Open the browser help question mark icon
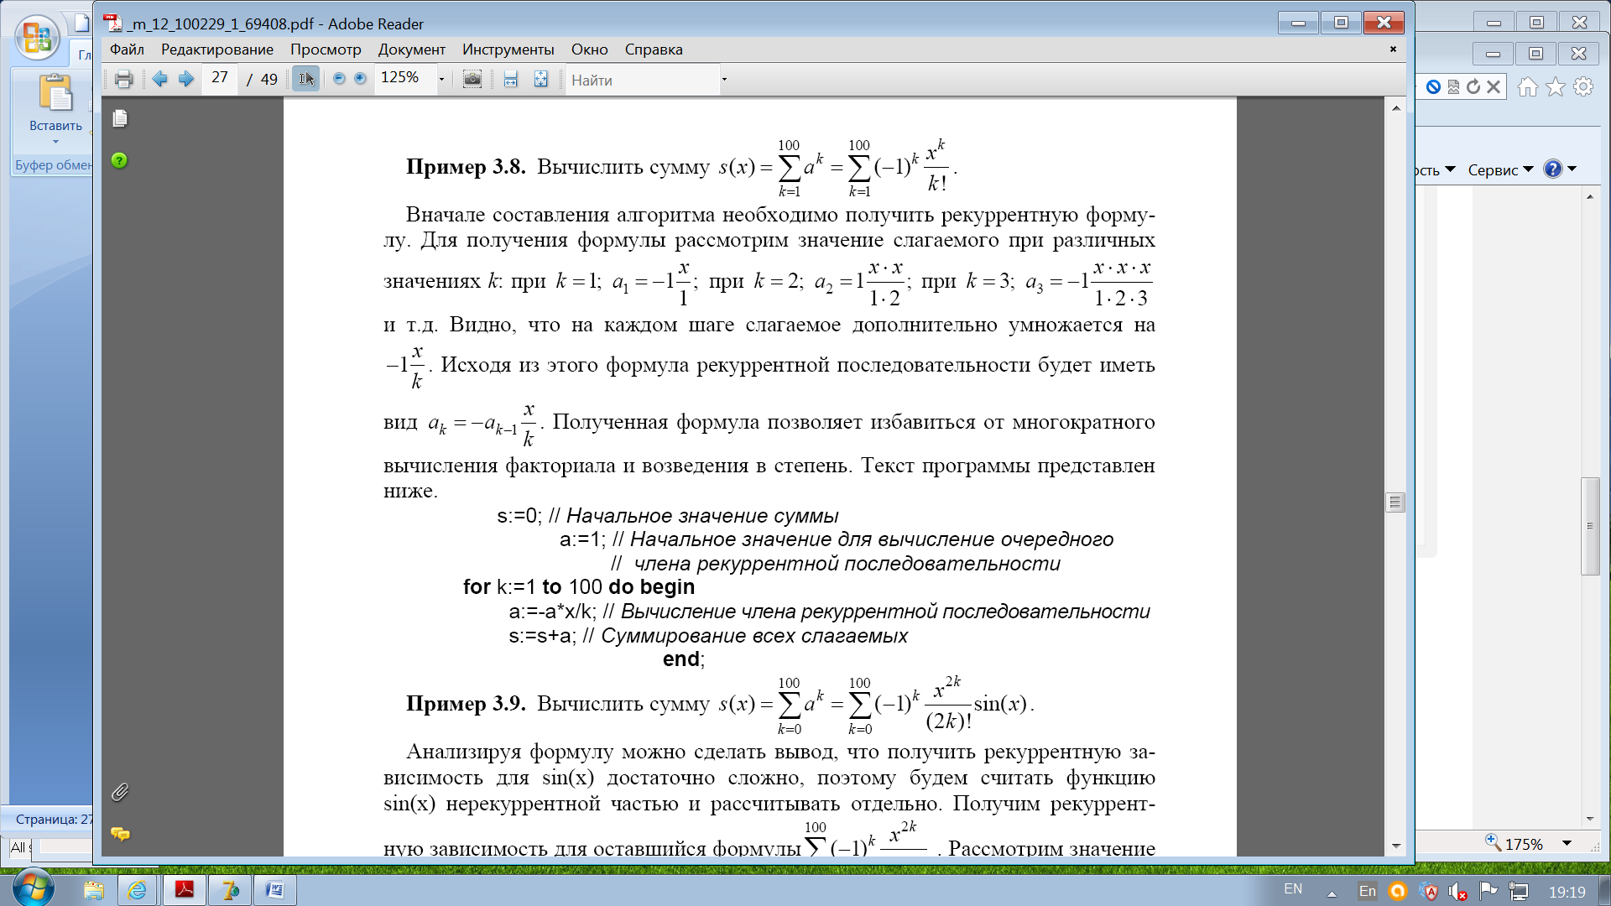Viewport: 1611px width, 906px height. [1553, 169]
